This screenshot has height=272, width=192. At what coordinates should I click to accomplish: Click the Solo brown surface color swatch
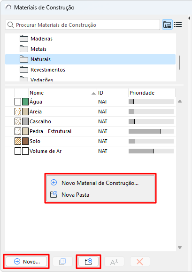click(x=25, y=141)
